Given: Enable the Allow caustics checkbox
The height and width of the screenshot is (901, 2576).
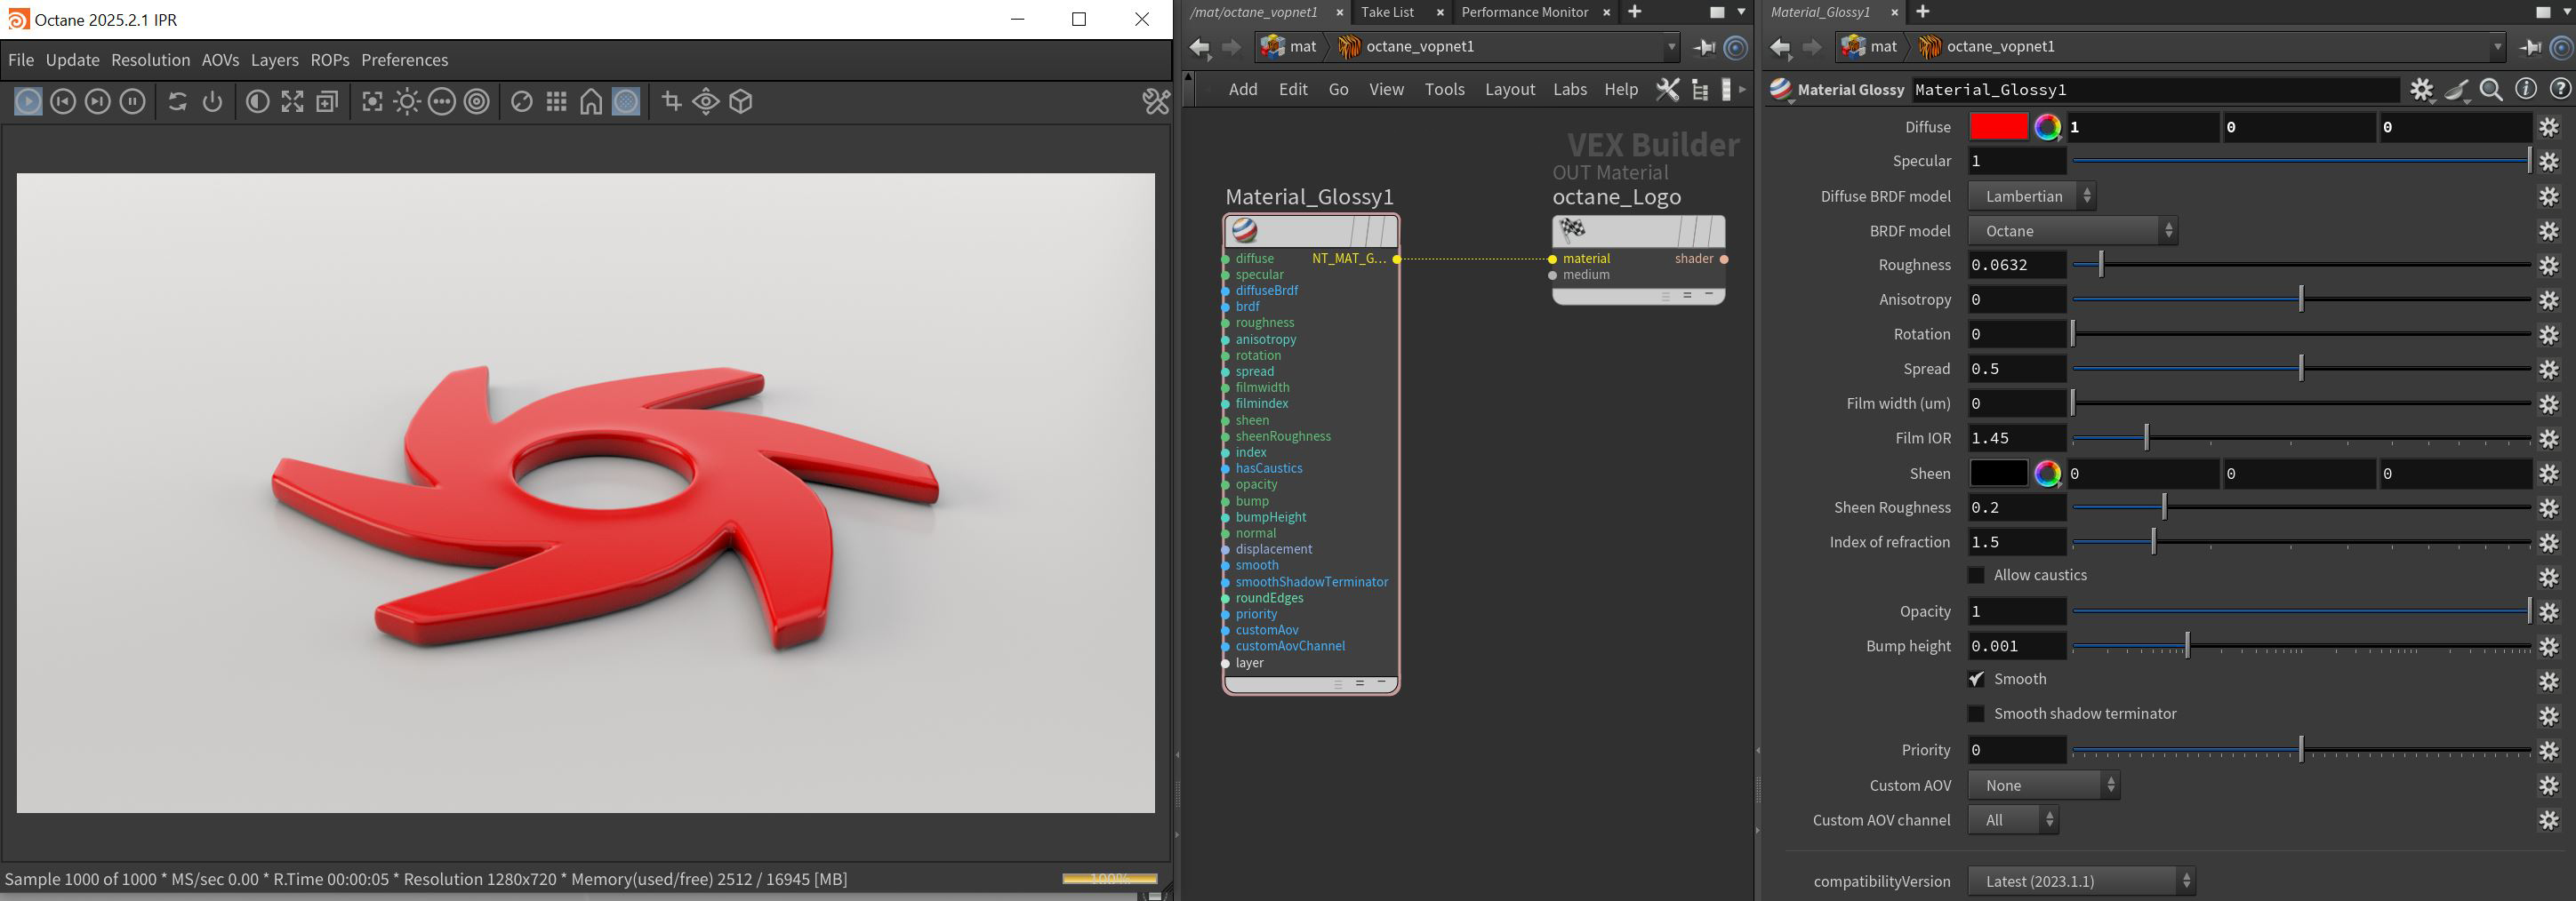Looking at the screenshot, I should (x=1976, y=576).
